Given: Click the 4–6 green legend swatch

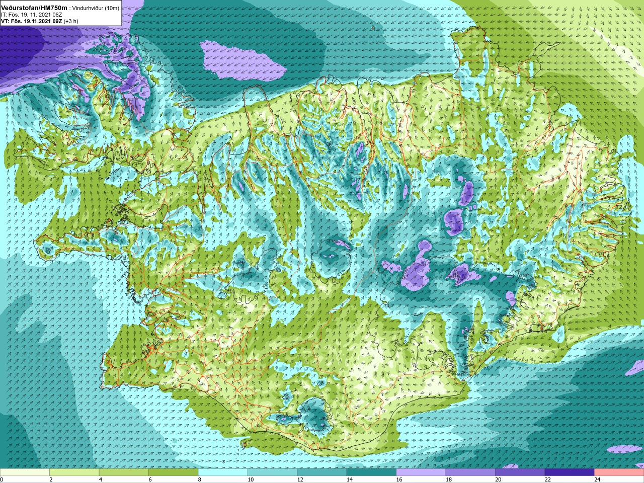Looking at the screenshot, I should click(124, 472).
